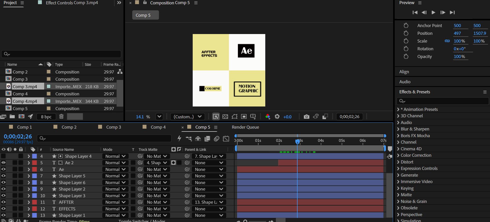Hide Shape Layer 1 with its eye
The image size is (490, 222).
3,215
